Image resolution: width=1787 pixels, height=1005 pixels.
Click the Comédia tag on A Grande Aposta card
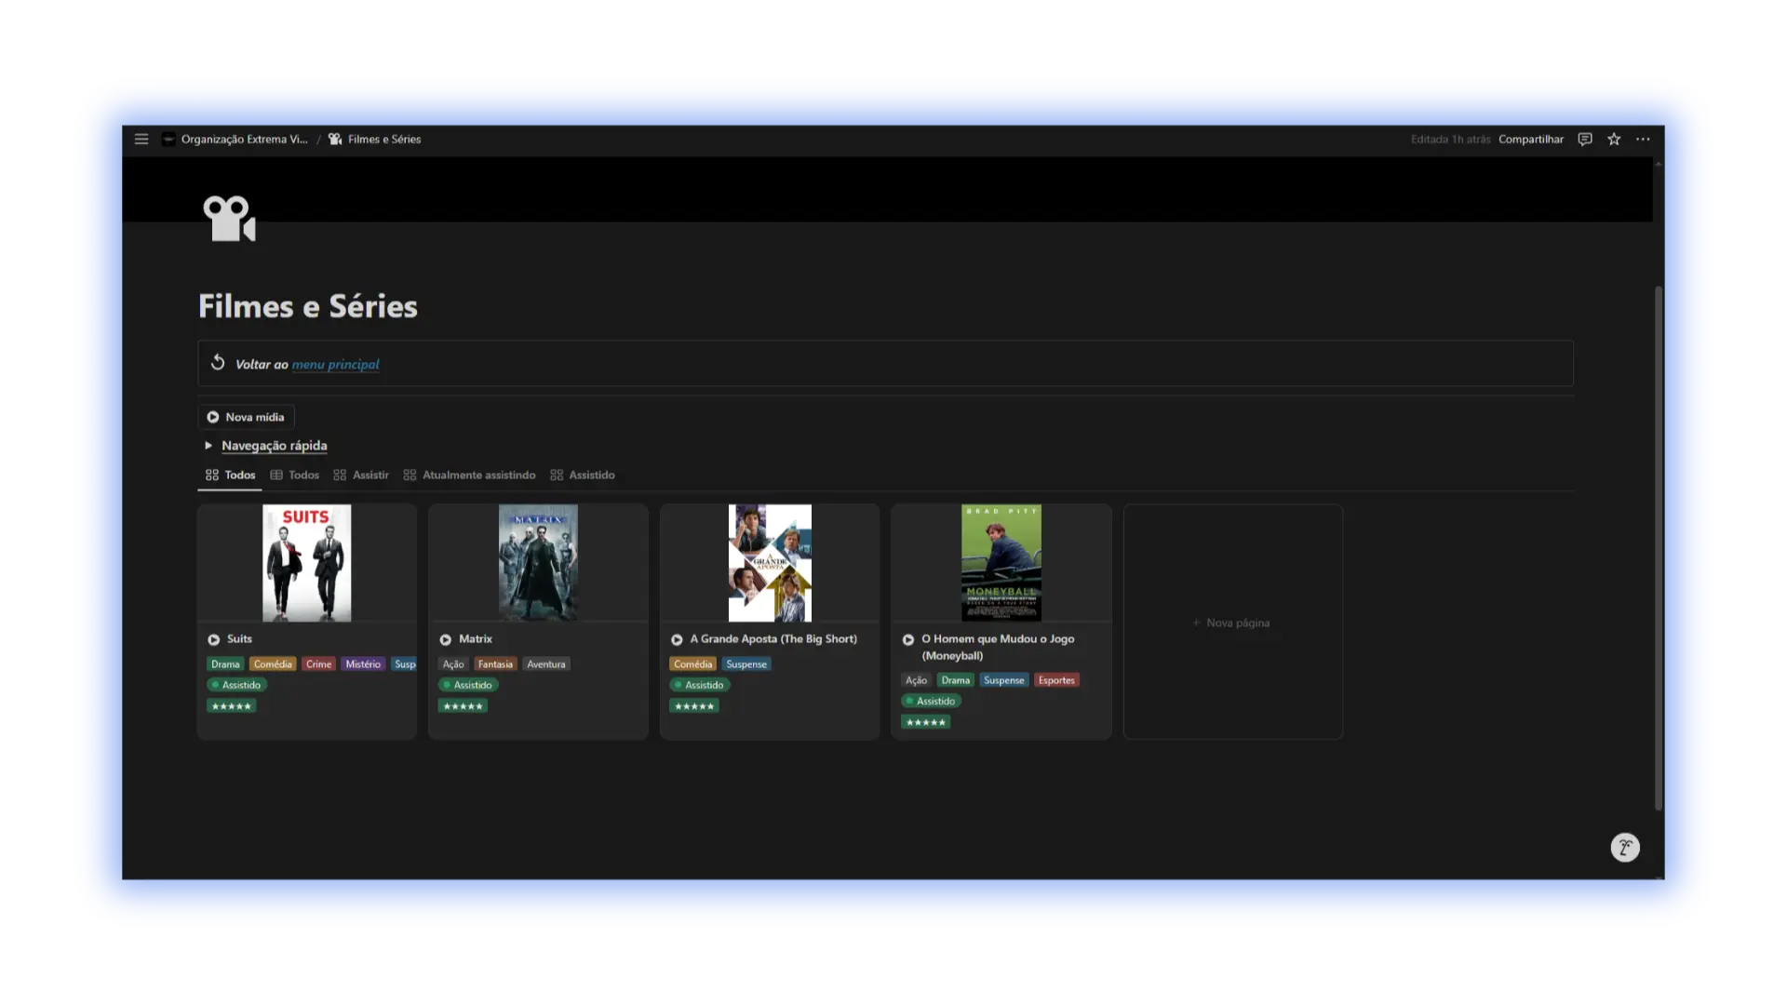(x=692, y=664)
